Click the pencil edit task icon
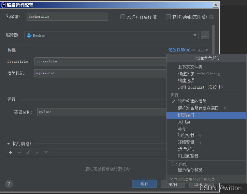Image resolution: width=247 pixels, height=194 pixels. click(28, 152)
